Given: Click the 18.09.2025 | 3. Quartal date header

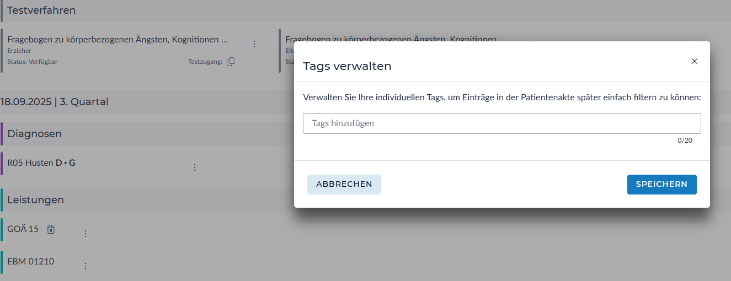Looking at the screenshot, I should (54, 102).
